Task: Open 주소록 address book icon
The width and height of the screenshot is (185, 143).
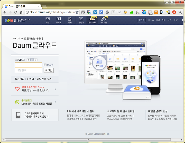Action: (59, 20)
